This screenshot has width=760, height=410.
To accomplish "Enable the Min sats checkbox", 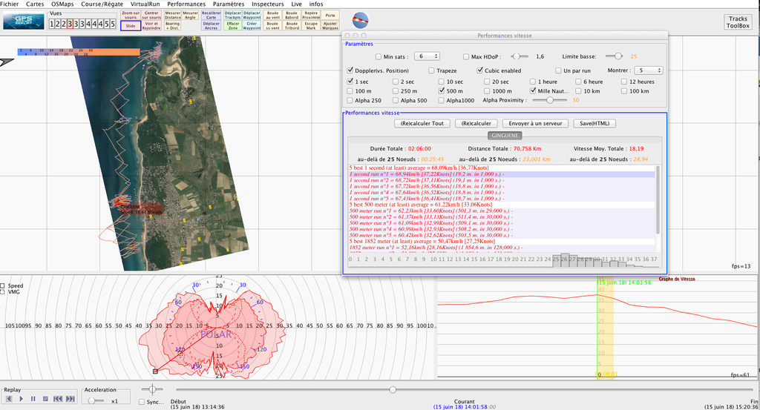I will click(x=379, y=56).
